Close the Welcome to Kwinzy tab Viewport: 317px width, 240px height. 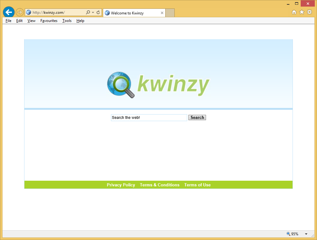coord(162,13)
